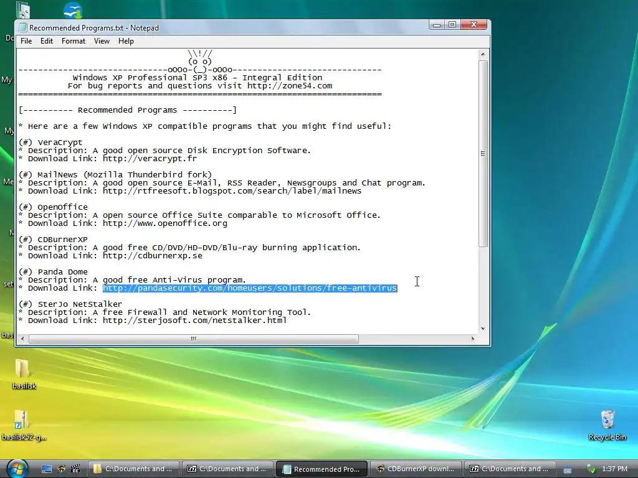Open the Help menu
This screenshot has height=478, width=638.
(126, 41)
